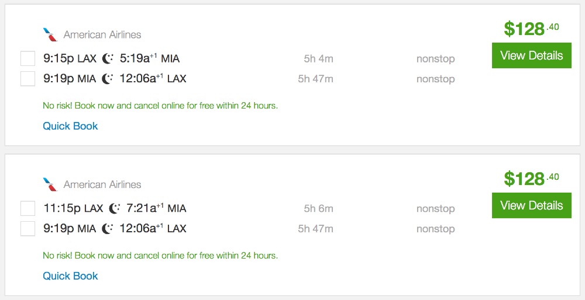Click the moon icon on first itinerary's 9:19p MIA return
Viewport: 585px width, 300px height.
108,79
